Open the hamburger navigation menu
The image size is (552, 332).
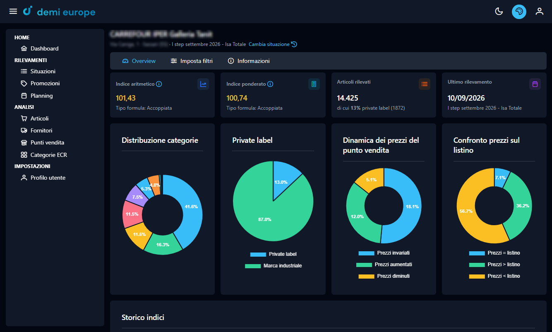pyautogui.click(x=13, y=11)
